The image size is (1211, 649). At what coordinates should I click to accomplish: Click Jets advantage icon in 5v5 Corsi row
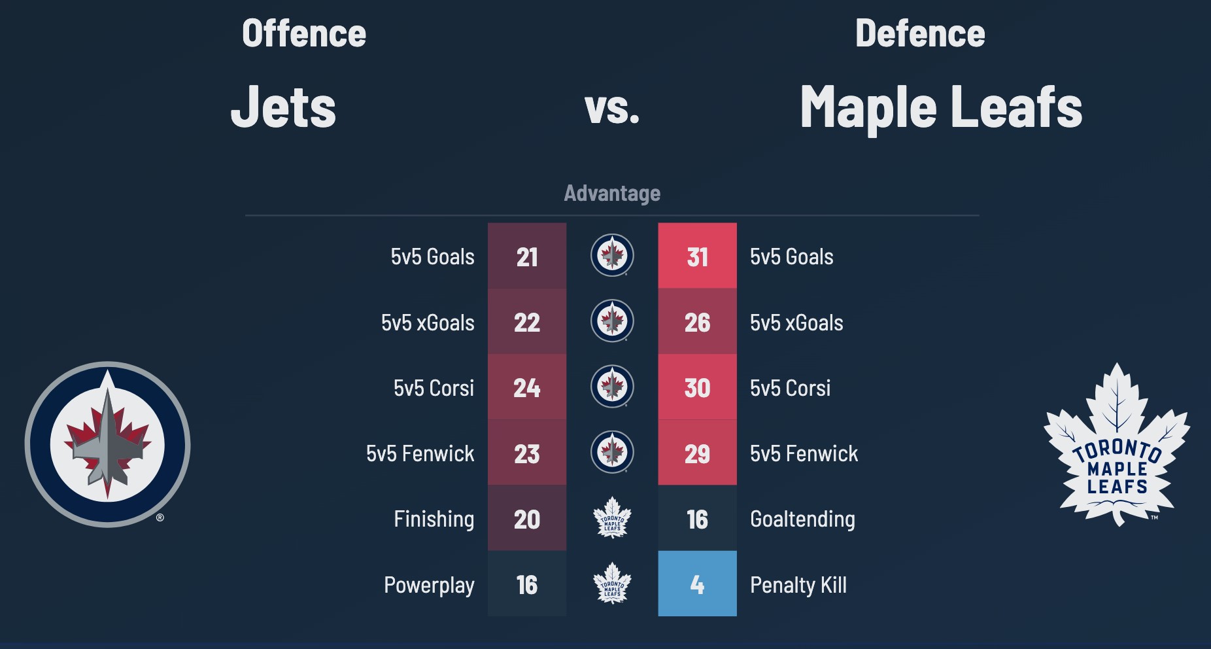[x=612, y=387]
